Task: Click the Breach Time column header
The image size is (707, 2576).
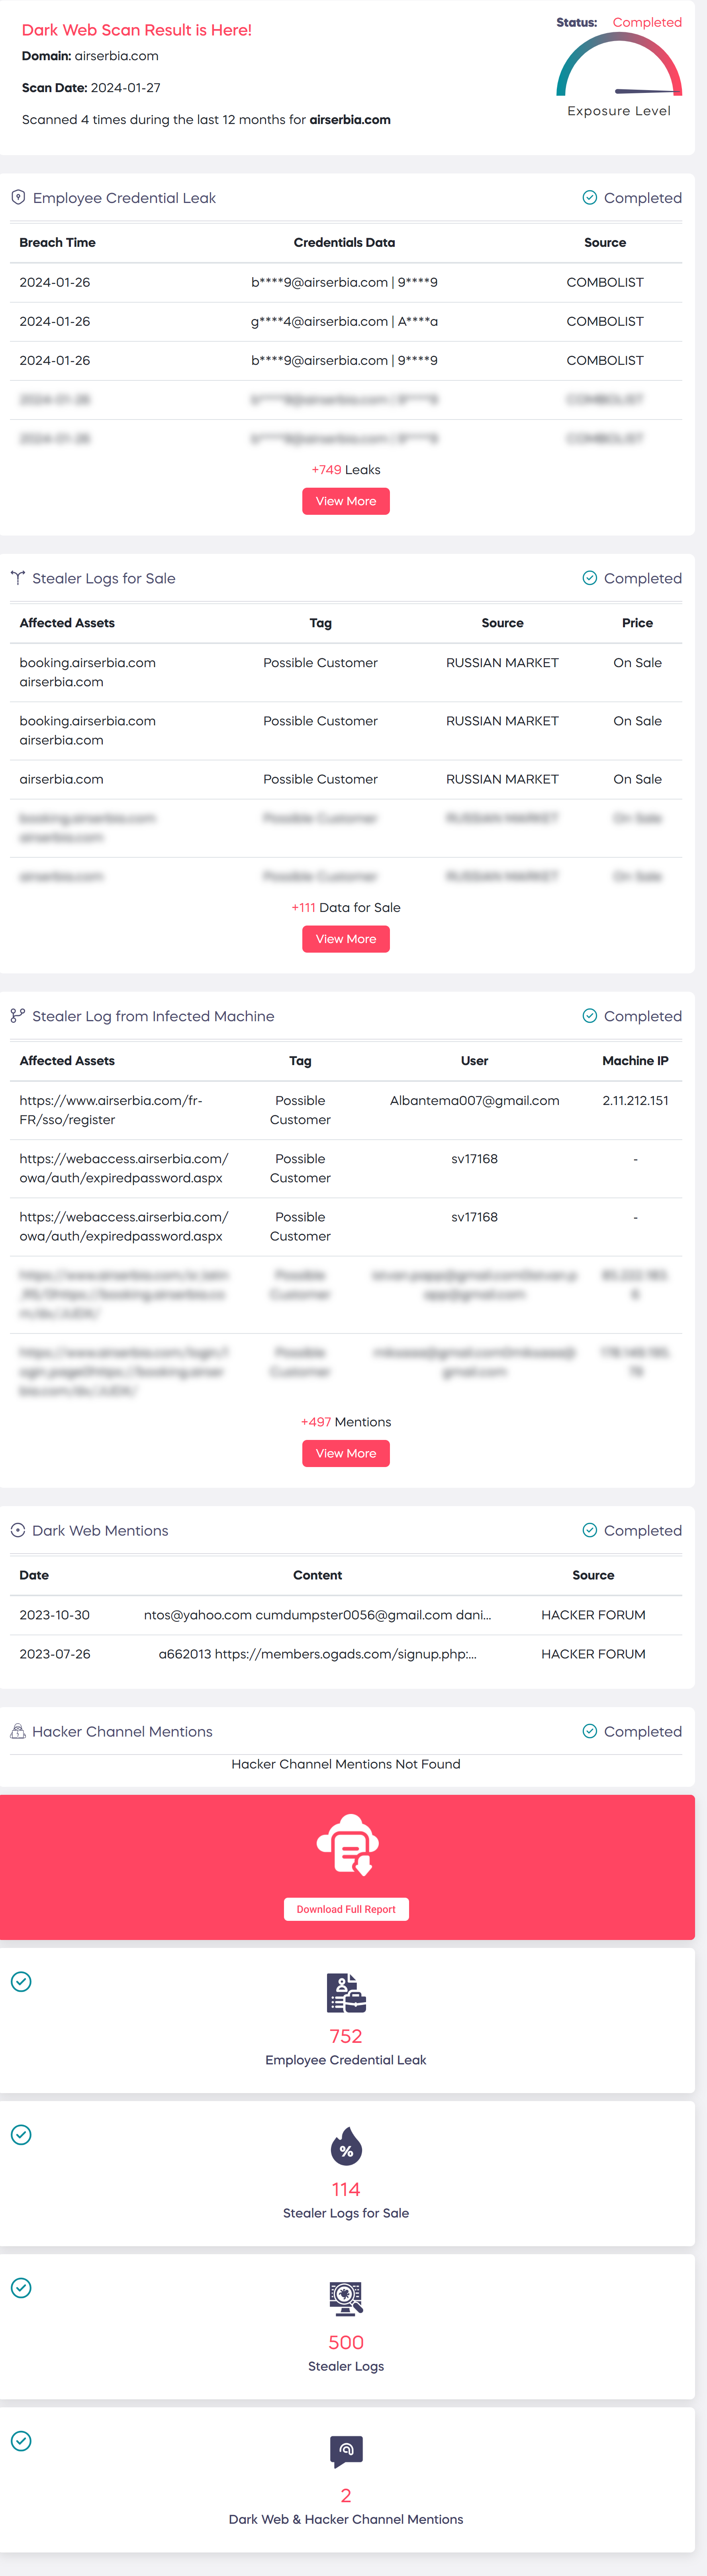Action: (x=58, y=242)
